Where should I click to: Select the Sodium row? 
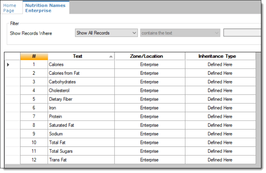pyautogui.click(x=56, y=134)
